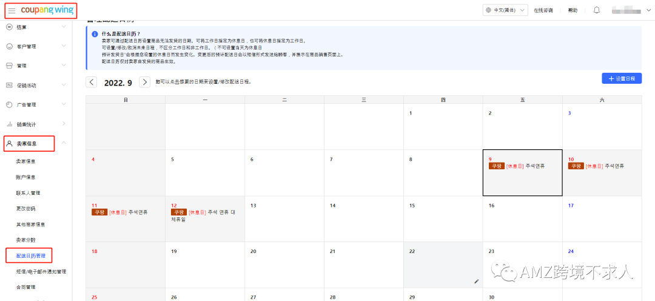Select Saturday date 17 in the calendar
The height and width of the screenshot is (301, 655).
(602, 218)
